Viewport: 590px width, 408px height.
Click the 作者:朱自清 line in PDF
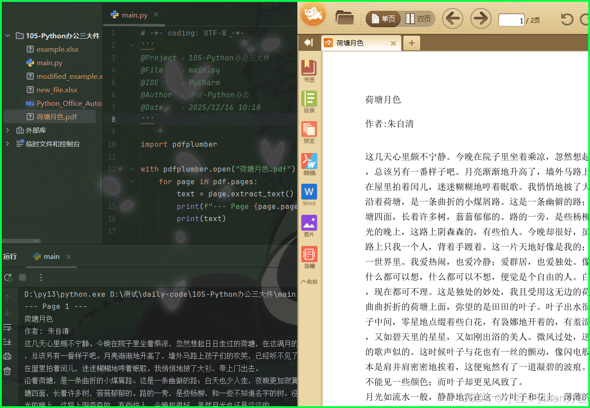390,124
